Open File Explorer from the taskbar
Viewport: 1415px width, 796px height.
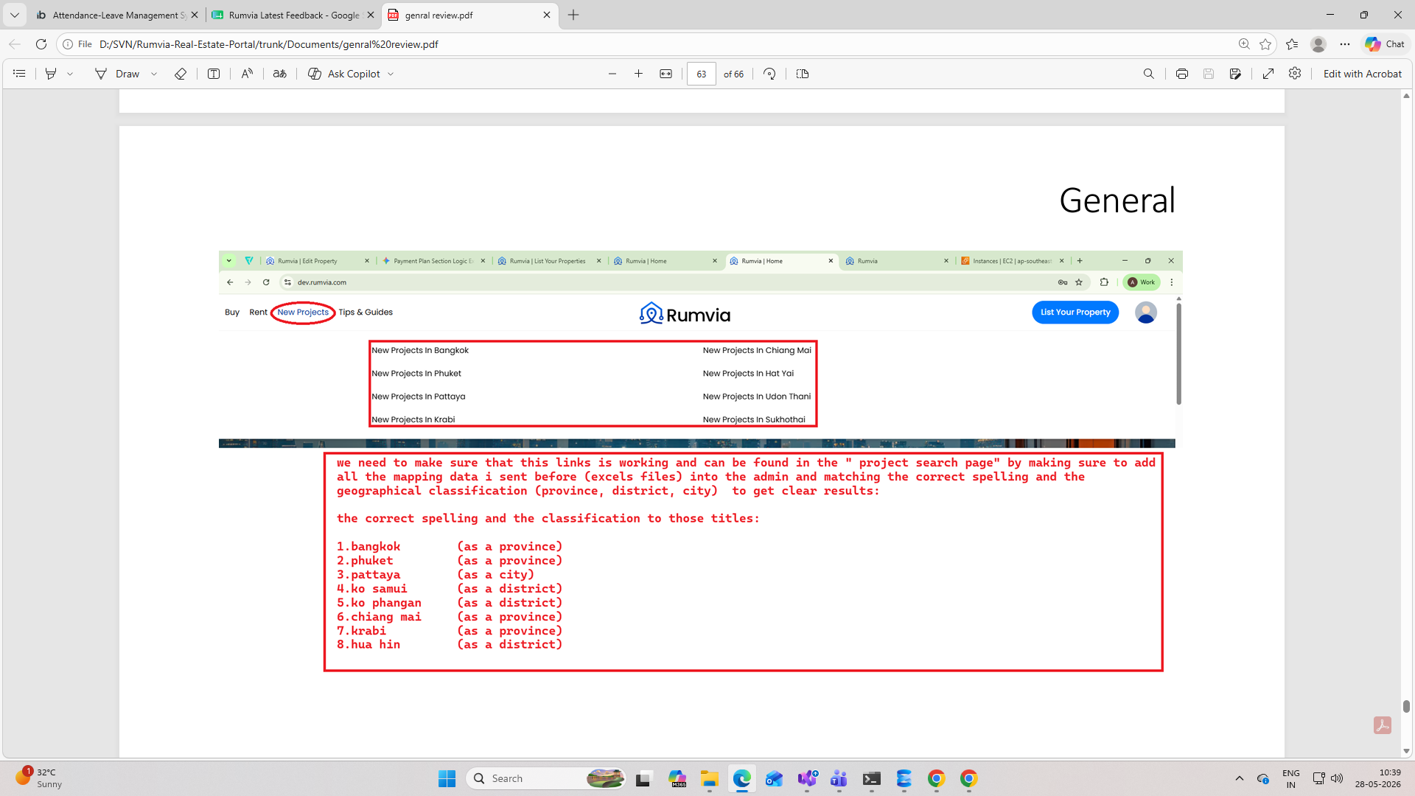(710, 778)
